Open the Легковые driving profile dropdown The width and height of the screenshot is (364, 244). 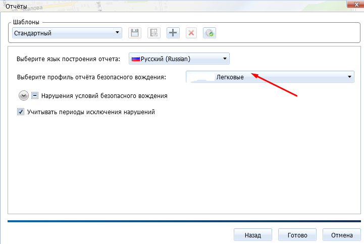pos(349,77)
